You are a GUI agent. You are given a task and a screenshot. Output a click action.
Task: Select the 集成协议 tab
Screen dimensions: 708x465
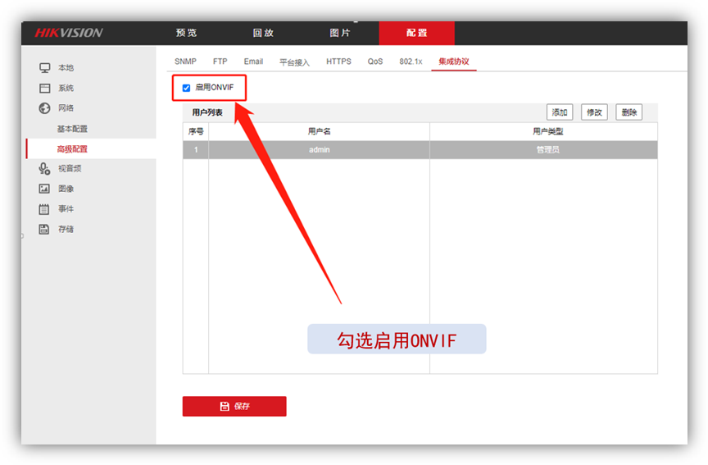[454, 62]
